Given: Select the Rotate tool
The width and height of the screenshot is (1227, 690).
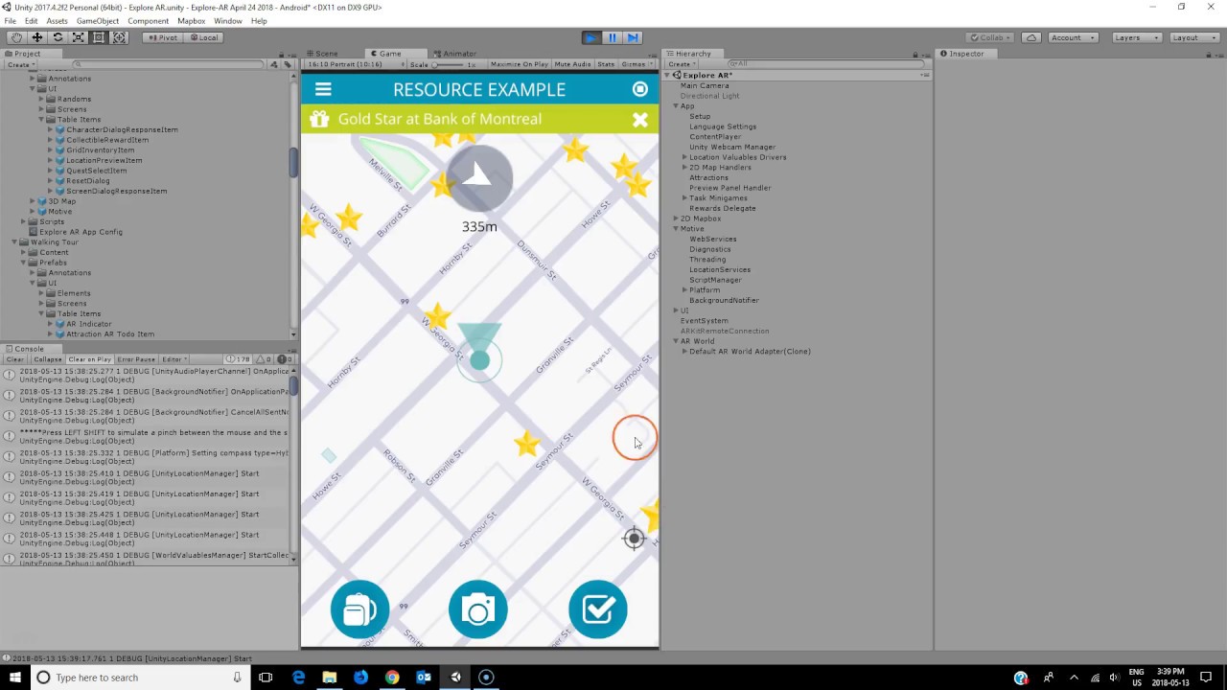Looking at the screenshot, I should coord(58,36).
